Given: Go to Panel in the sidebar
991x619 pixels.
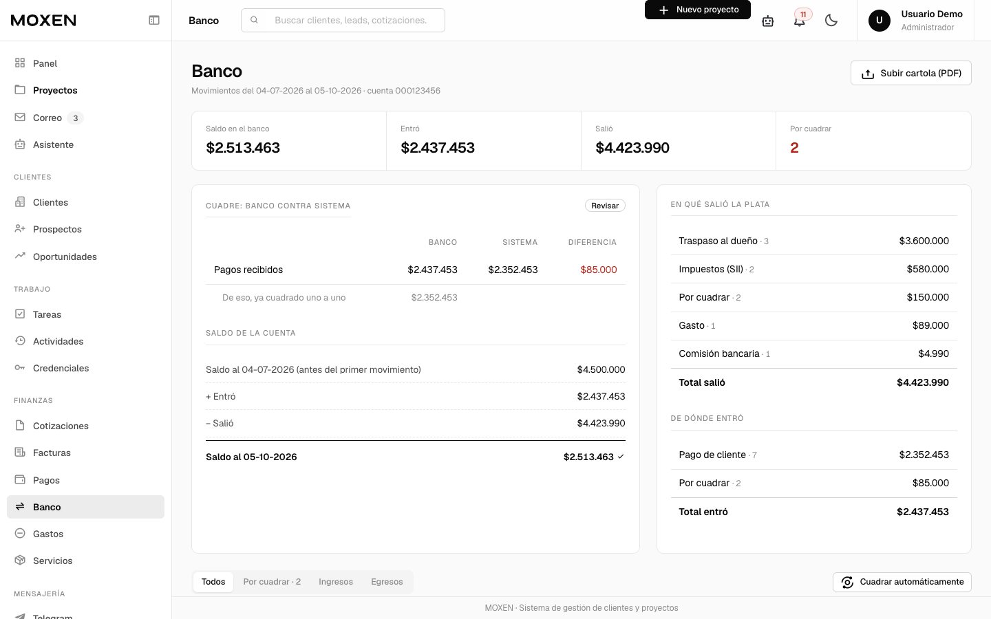Looking at the screenshot, I should point(85,63).
